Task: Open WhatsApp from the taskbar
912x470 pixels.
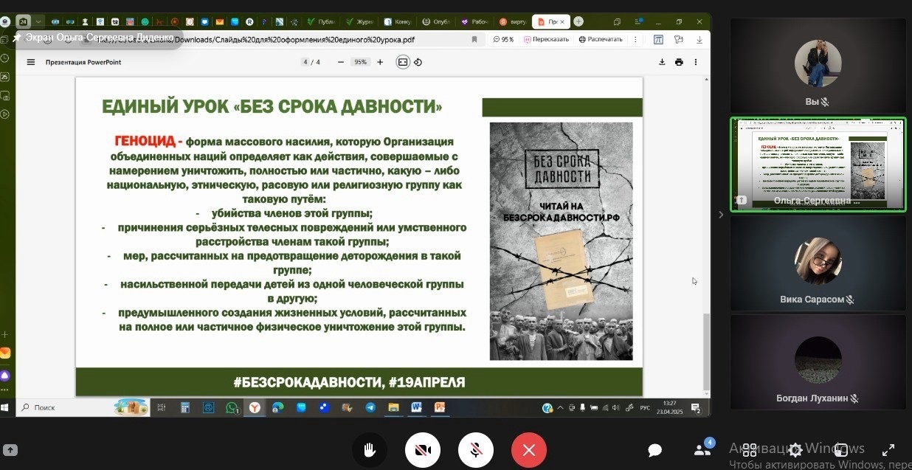Action: (232, 407)
